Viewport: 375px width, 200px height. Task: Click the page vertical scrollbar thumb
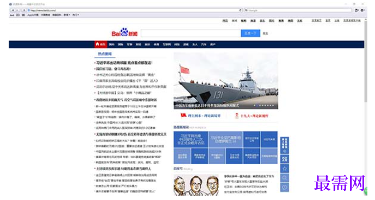[366, 62]
